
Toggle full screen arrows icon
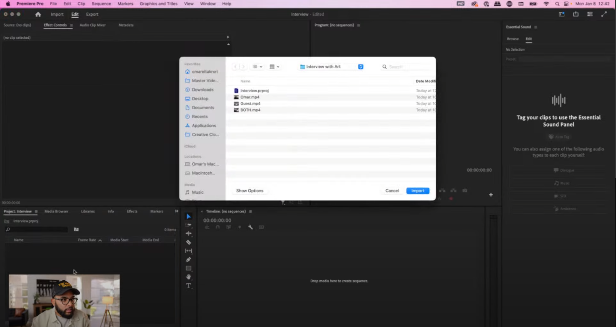[604, 14]
